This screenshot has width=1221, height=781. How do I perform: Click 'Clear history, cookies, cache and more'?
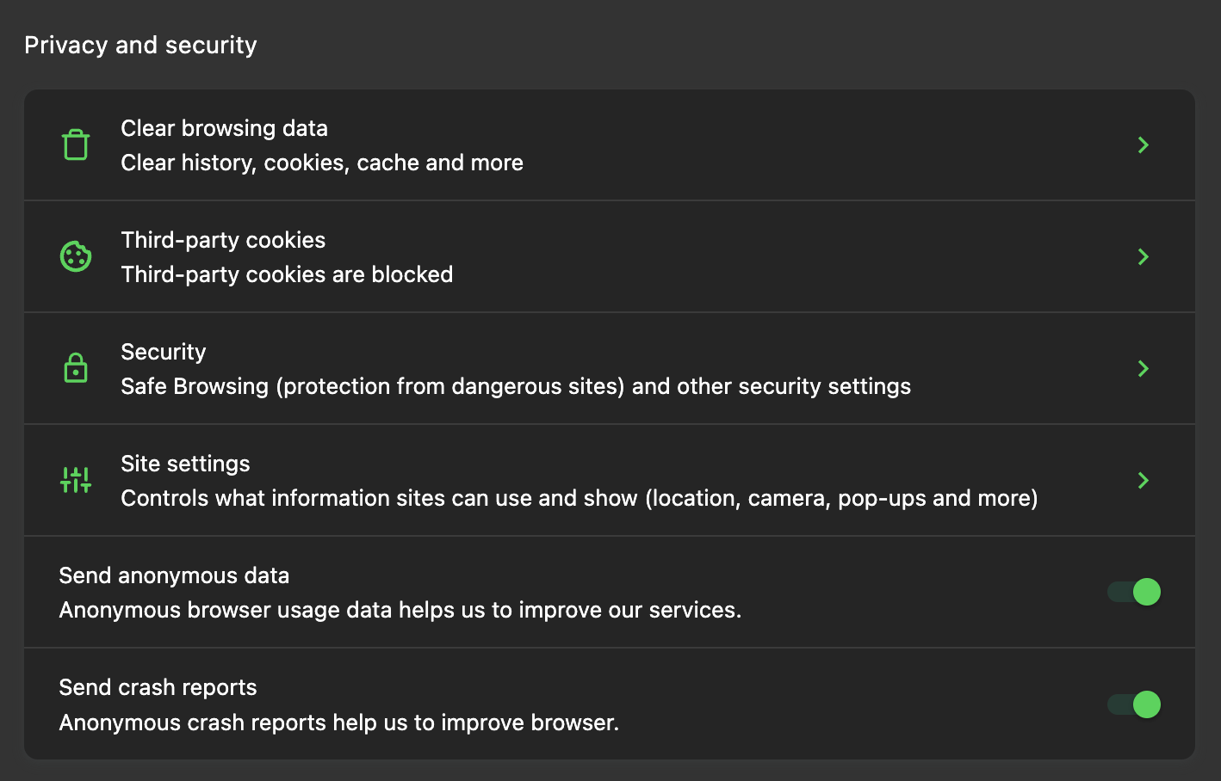tap(322, 163)
